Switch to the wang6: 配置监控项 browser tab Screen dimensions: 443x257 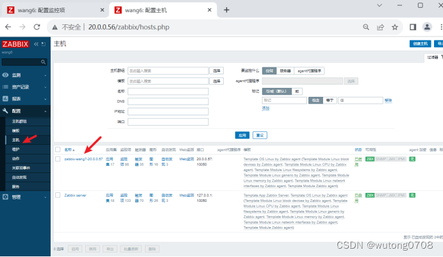[55, 10]
